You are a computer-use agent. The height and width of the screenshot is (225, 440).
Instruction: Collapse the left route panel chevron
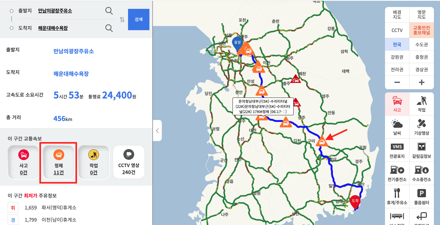[x=157, y=130]
